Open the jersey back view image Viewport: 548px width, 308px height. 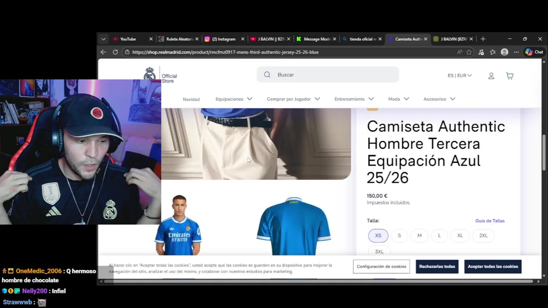click(294, 225)
